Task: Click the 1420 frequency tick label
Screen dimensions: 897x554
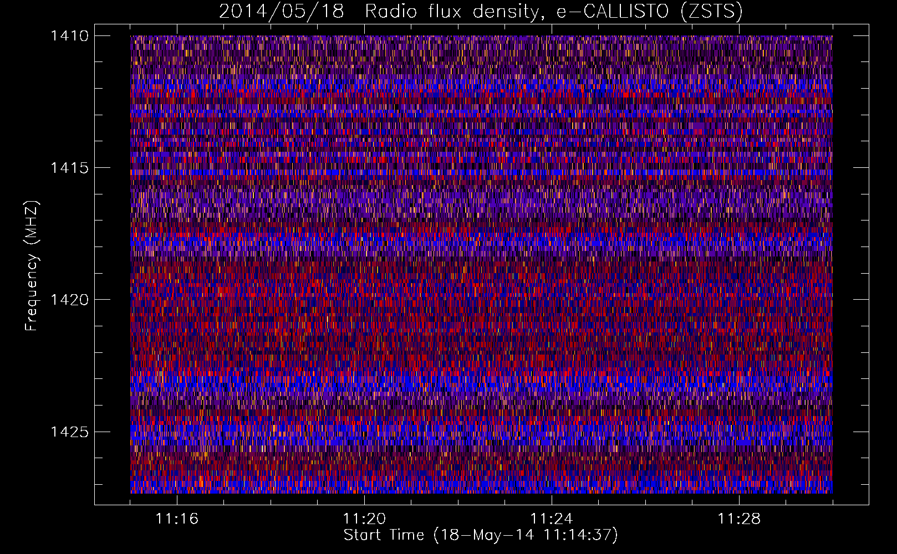Action: coord(69,300)
